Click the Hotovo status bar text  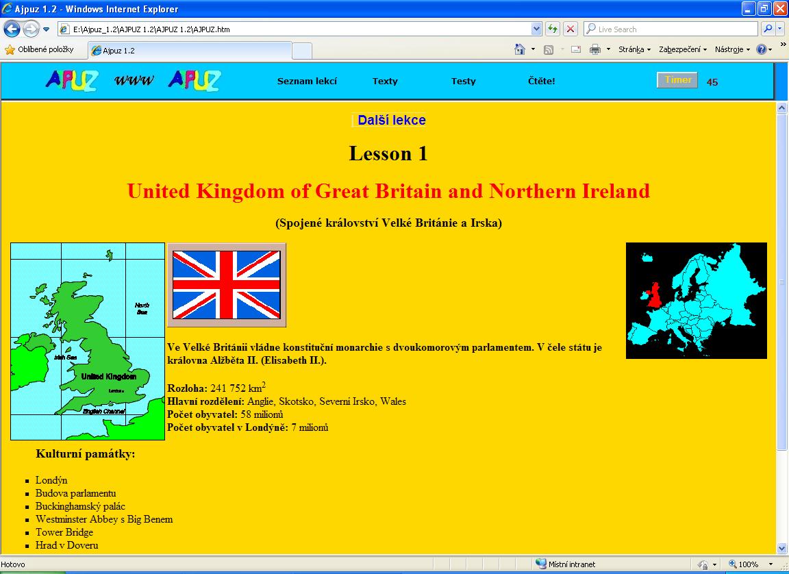pyautogui.click(x=13, y=564)
